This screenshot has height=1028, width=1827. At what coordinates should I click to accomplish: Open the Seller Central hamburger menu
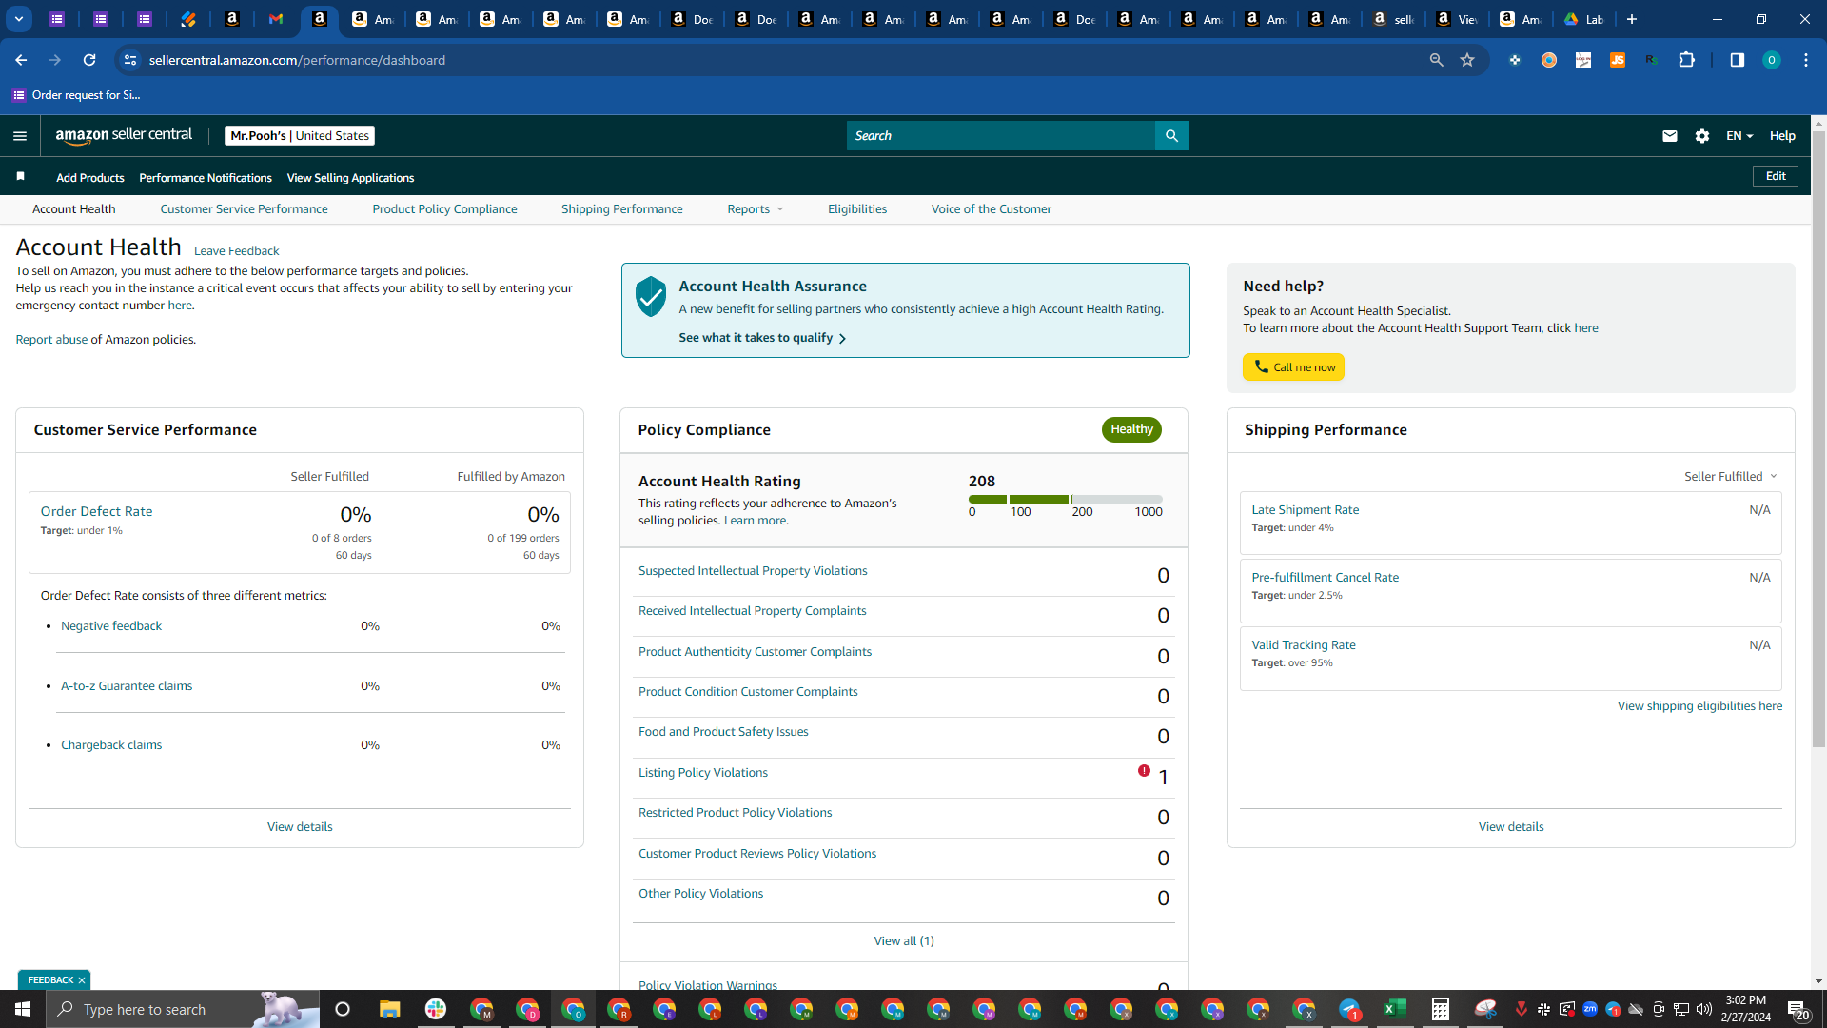tap(20, 136)
